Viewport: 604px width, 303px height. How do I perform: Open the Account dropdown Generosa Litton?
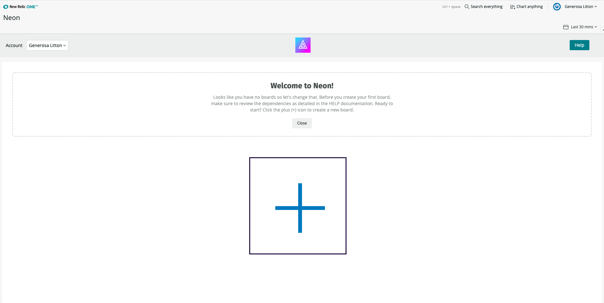pyautogui.click(x=47, y=45)
